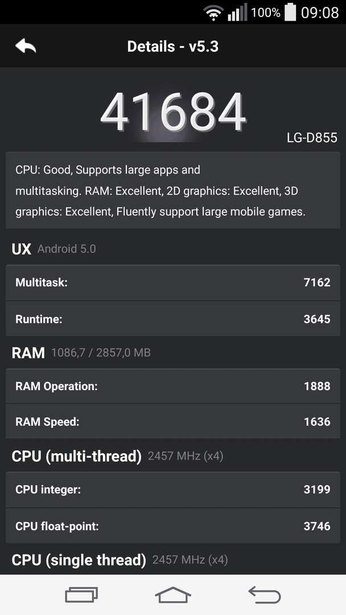Select the Runtime score row

(173, 319)
